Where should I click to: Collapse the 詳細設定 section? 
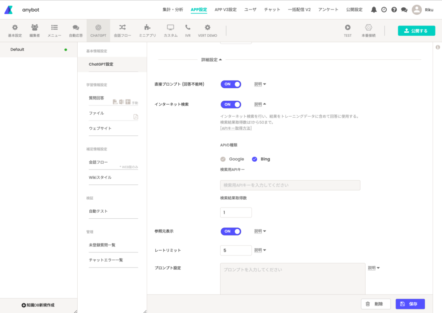(x=212, y=60)
